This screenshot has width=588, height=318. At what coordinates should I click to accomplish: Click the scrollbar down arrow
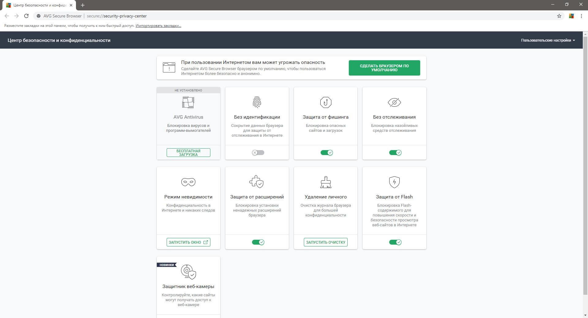click(585, 315)
